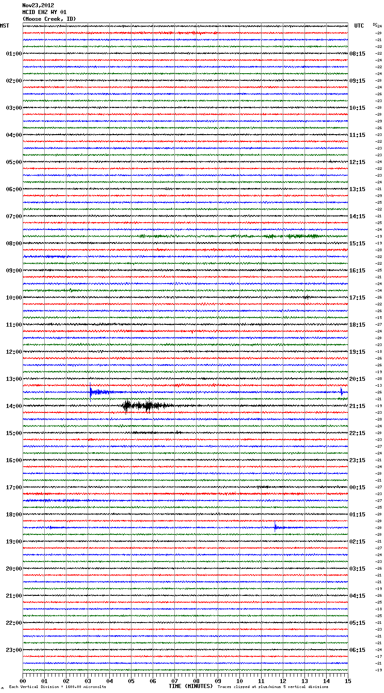Click the 05:15 UTC time label

click(x=357, y=623)
